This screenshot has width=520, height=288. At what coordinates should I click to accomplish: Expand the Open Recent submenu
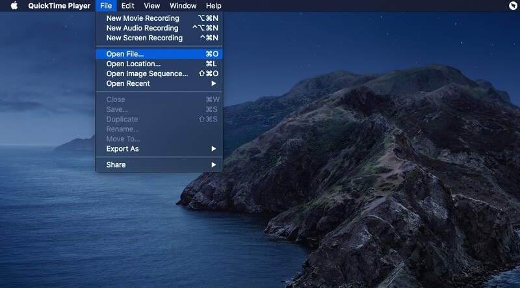[159, 84]
